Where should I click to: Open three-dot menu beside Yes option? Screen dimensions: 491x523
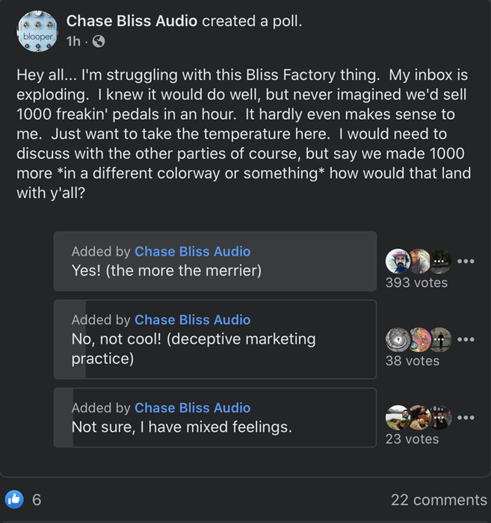coord(466,261)
